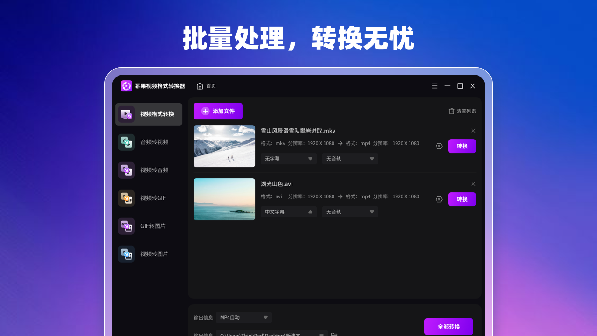
Task: Open the hamburger menu
Action: pos(434,86)
